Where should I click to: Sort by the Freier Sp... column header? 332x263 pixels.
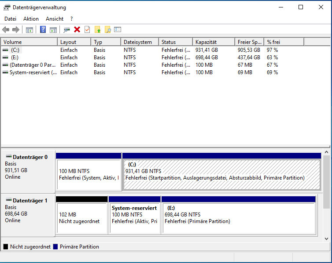click(x=250, y=42)
